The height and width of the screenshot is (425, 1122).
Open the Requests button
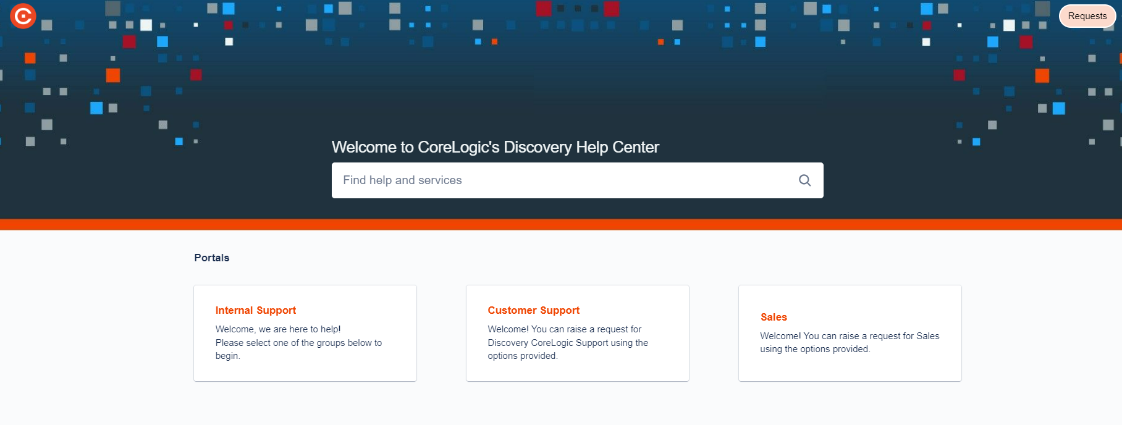coord(1087,16)
